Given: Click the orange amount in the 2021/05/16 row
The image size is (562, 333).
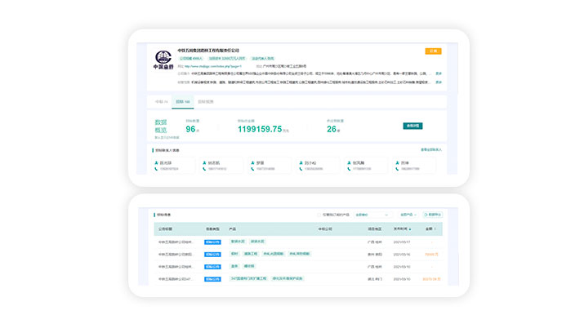Looking at the screenshot, I should coord(431,254).
